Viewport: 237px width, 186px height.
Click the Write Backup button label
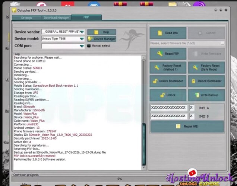point(209,95)
